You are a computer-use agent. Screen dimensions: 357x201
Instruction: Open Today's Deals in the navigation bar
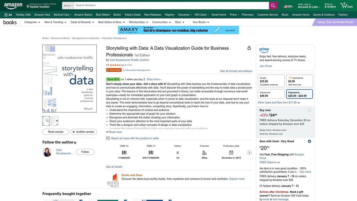132,15
